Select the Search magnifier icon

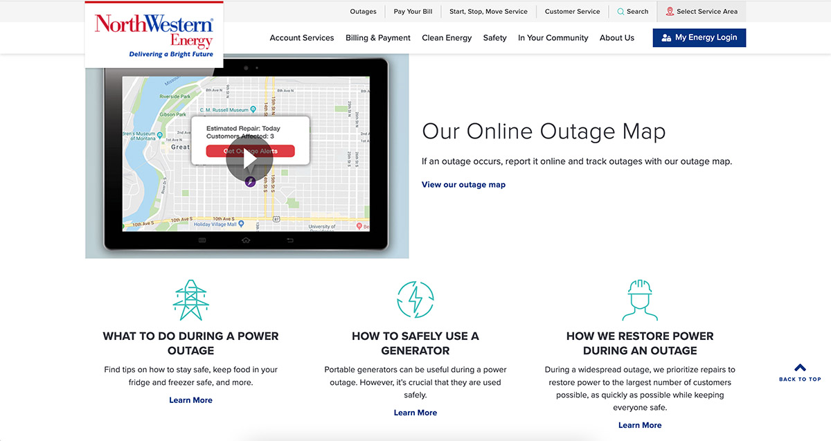coord(623,11)
